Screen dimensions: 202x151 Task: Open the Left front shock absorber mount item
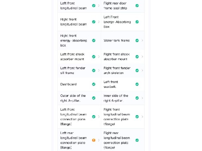coord(79,57)
